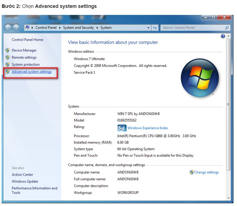Screen dimensions: 237x206
Task: Click the Windows Experience Index 5.1 rating badge
Action: [122, 128]
